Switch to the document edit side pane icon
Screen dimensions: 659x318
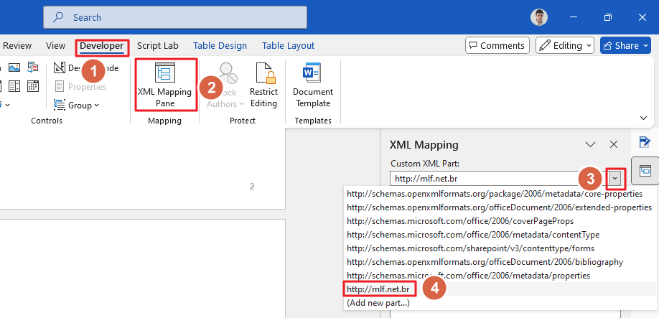645,142
